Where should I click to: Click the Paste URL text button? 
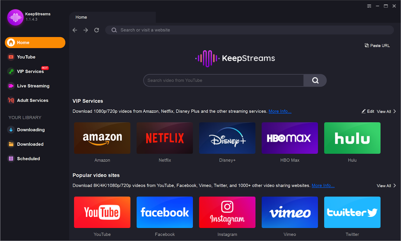pos(380,45)
